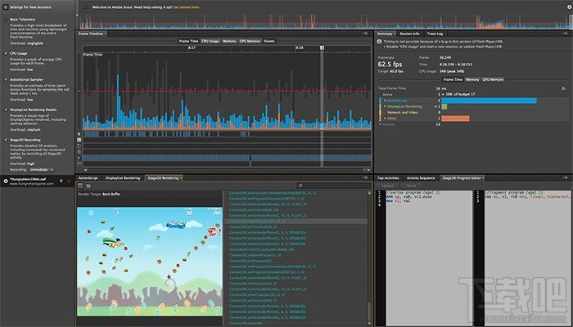Viewport: 573px width, 327px height.
Task: Click the mouse-pointer track icon under the timeline
Action: click(x=79, y=134)
